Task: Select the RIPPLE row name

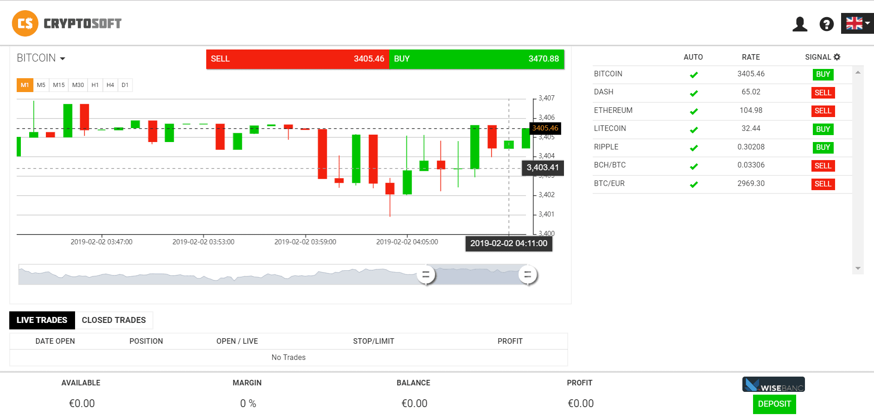Action: click(606, 147)
